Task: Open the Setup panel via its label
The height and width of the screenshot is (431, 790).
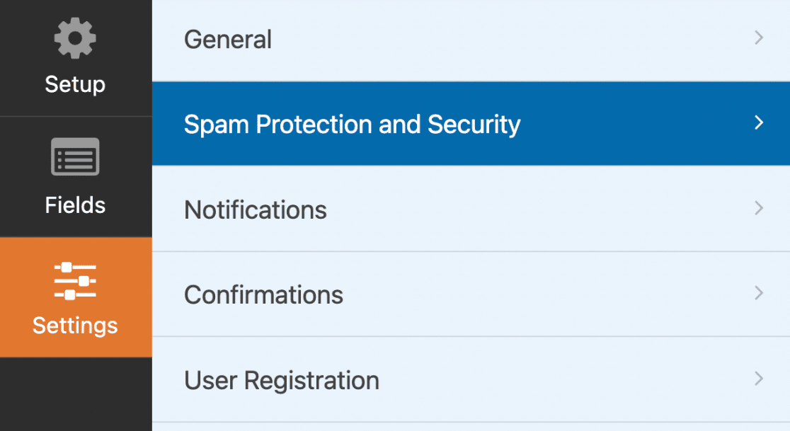Action: point(75,84)
